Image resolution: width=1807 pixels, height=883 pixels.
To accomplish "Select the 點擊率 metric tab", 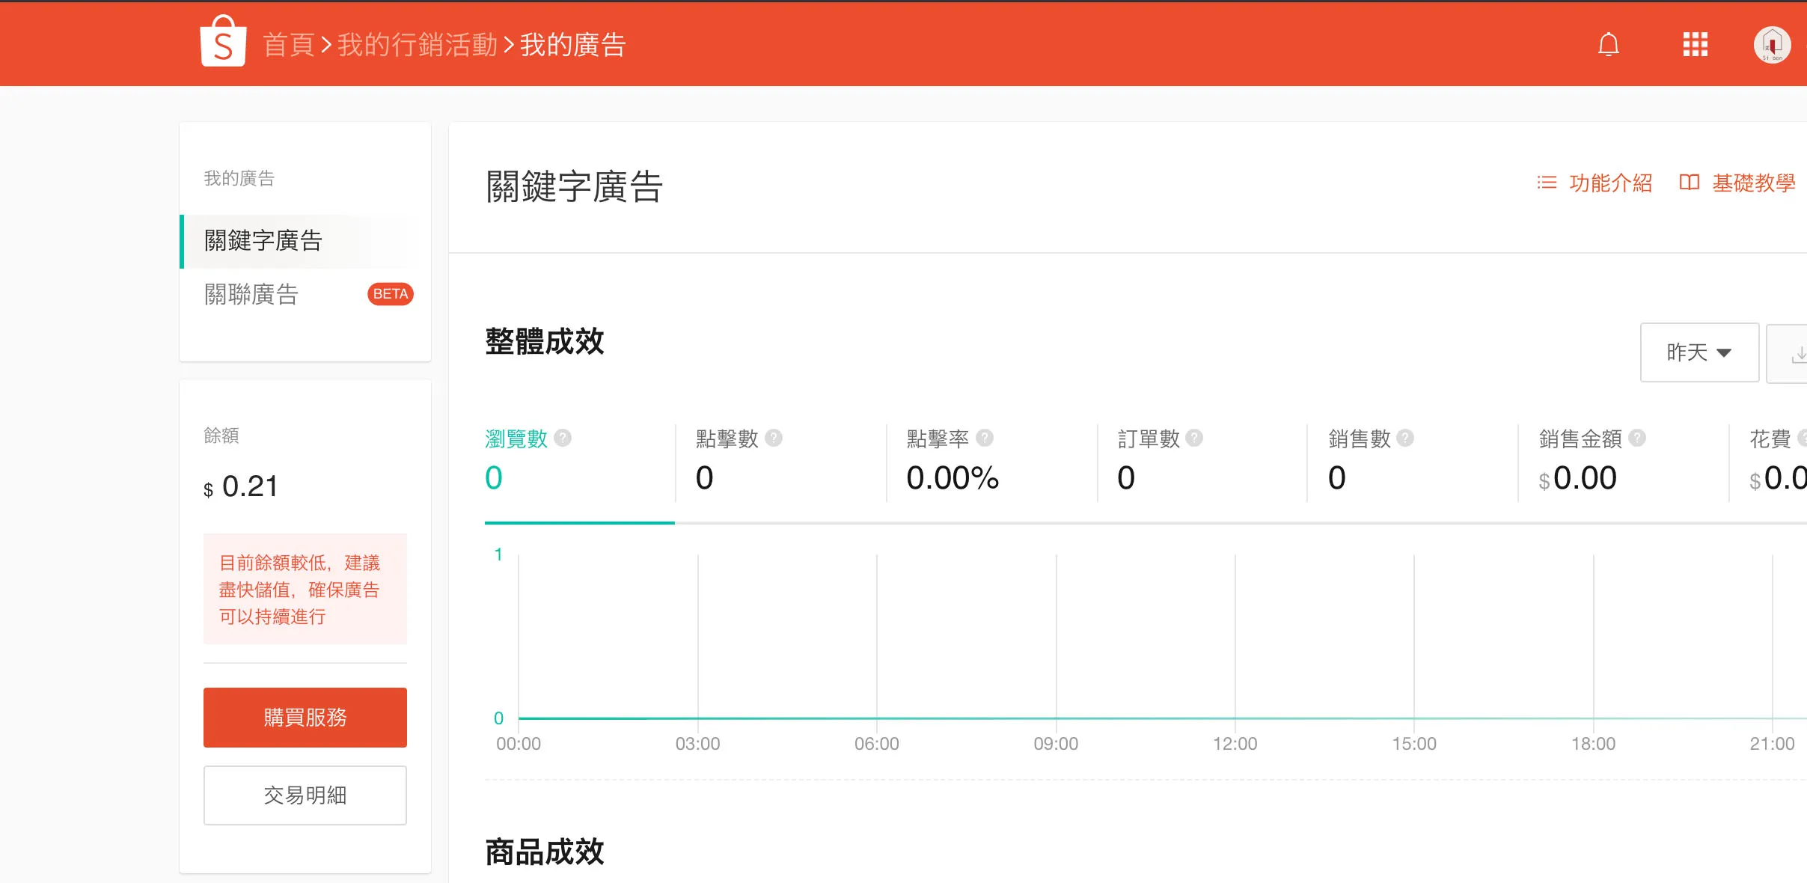I will click(991, 462).
